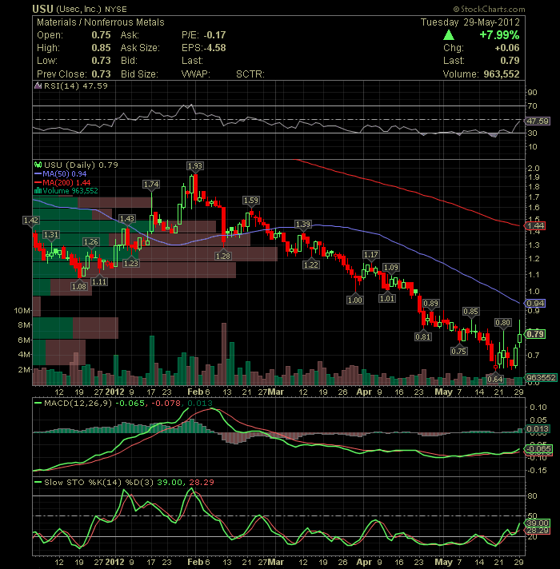Click the 1.74 price high label

pos(151,185)
